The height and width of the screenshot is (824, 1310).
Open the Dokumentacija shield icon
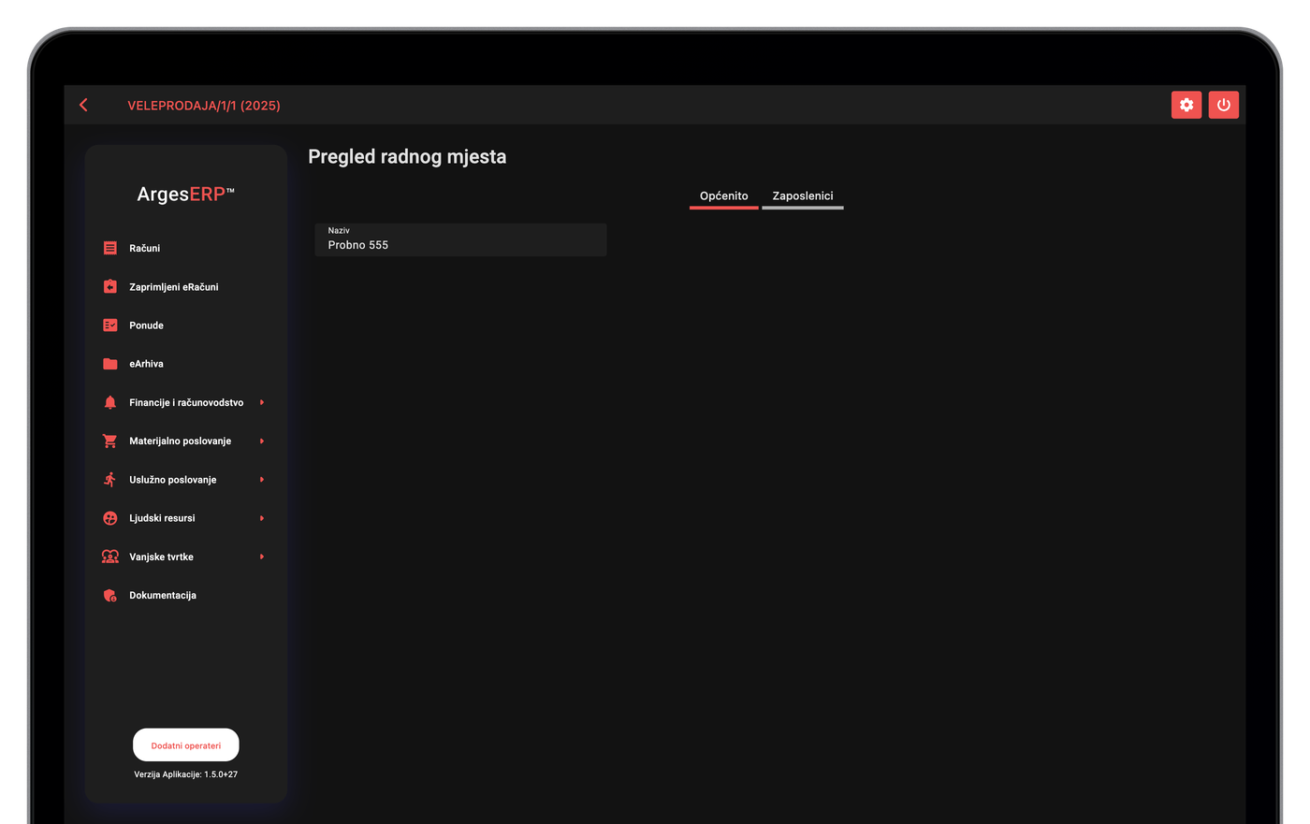110,595
